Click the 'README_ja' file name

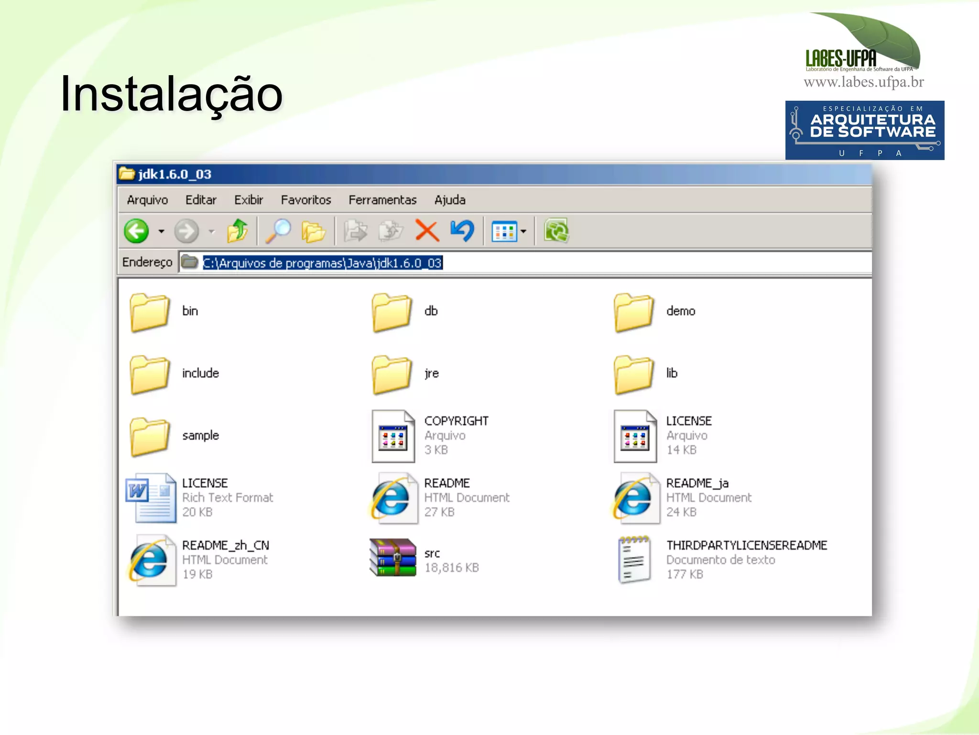(697, 483)
